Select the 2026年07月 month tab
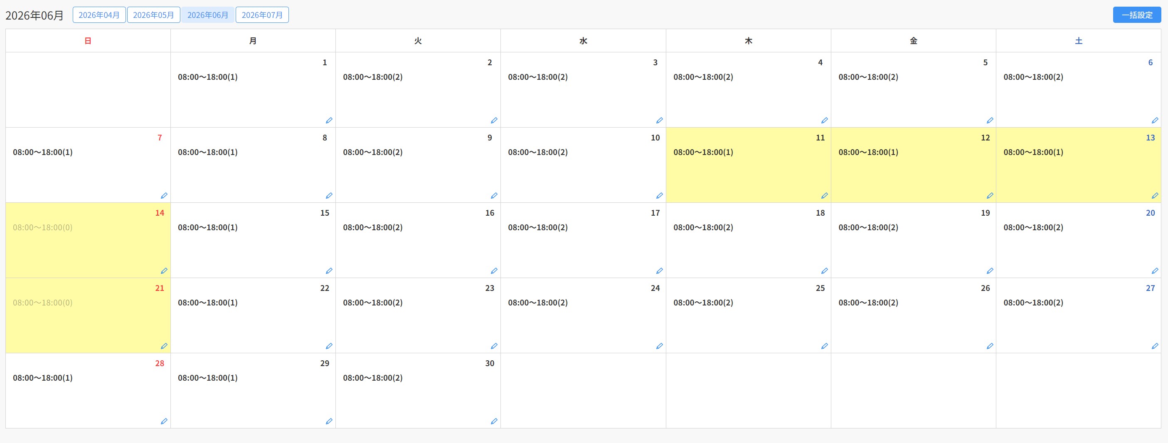Viewport: 1168px width, 443px height. pyautogui.click(x=262, y=15)
